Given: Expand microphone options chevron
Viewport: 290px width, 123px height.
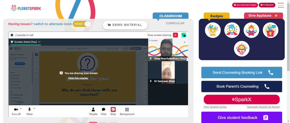Looking at the screenshot, I should pyautogui.click(x=34, y=108).
